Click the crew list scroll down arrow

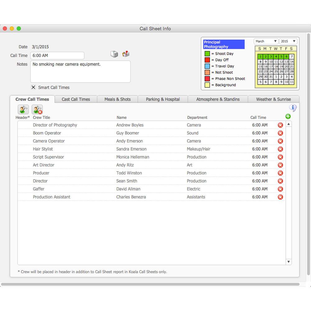pyautogui.click(x=289, y=262)
